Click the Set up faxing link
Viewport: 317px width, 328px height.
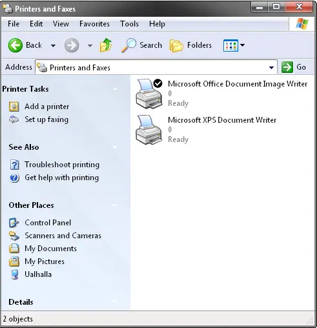(46, 119)
